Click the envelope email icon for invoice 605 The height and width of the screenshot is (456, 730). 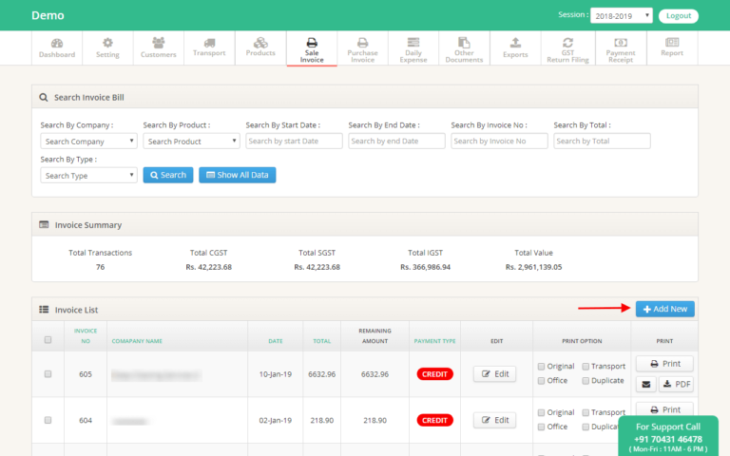click(646, 385)
